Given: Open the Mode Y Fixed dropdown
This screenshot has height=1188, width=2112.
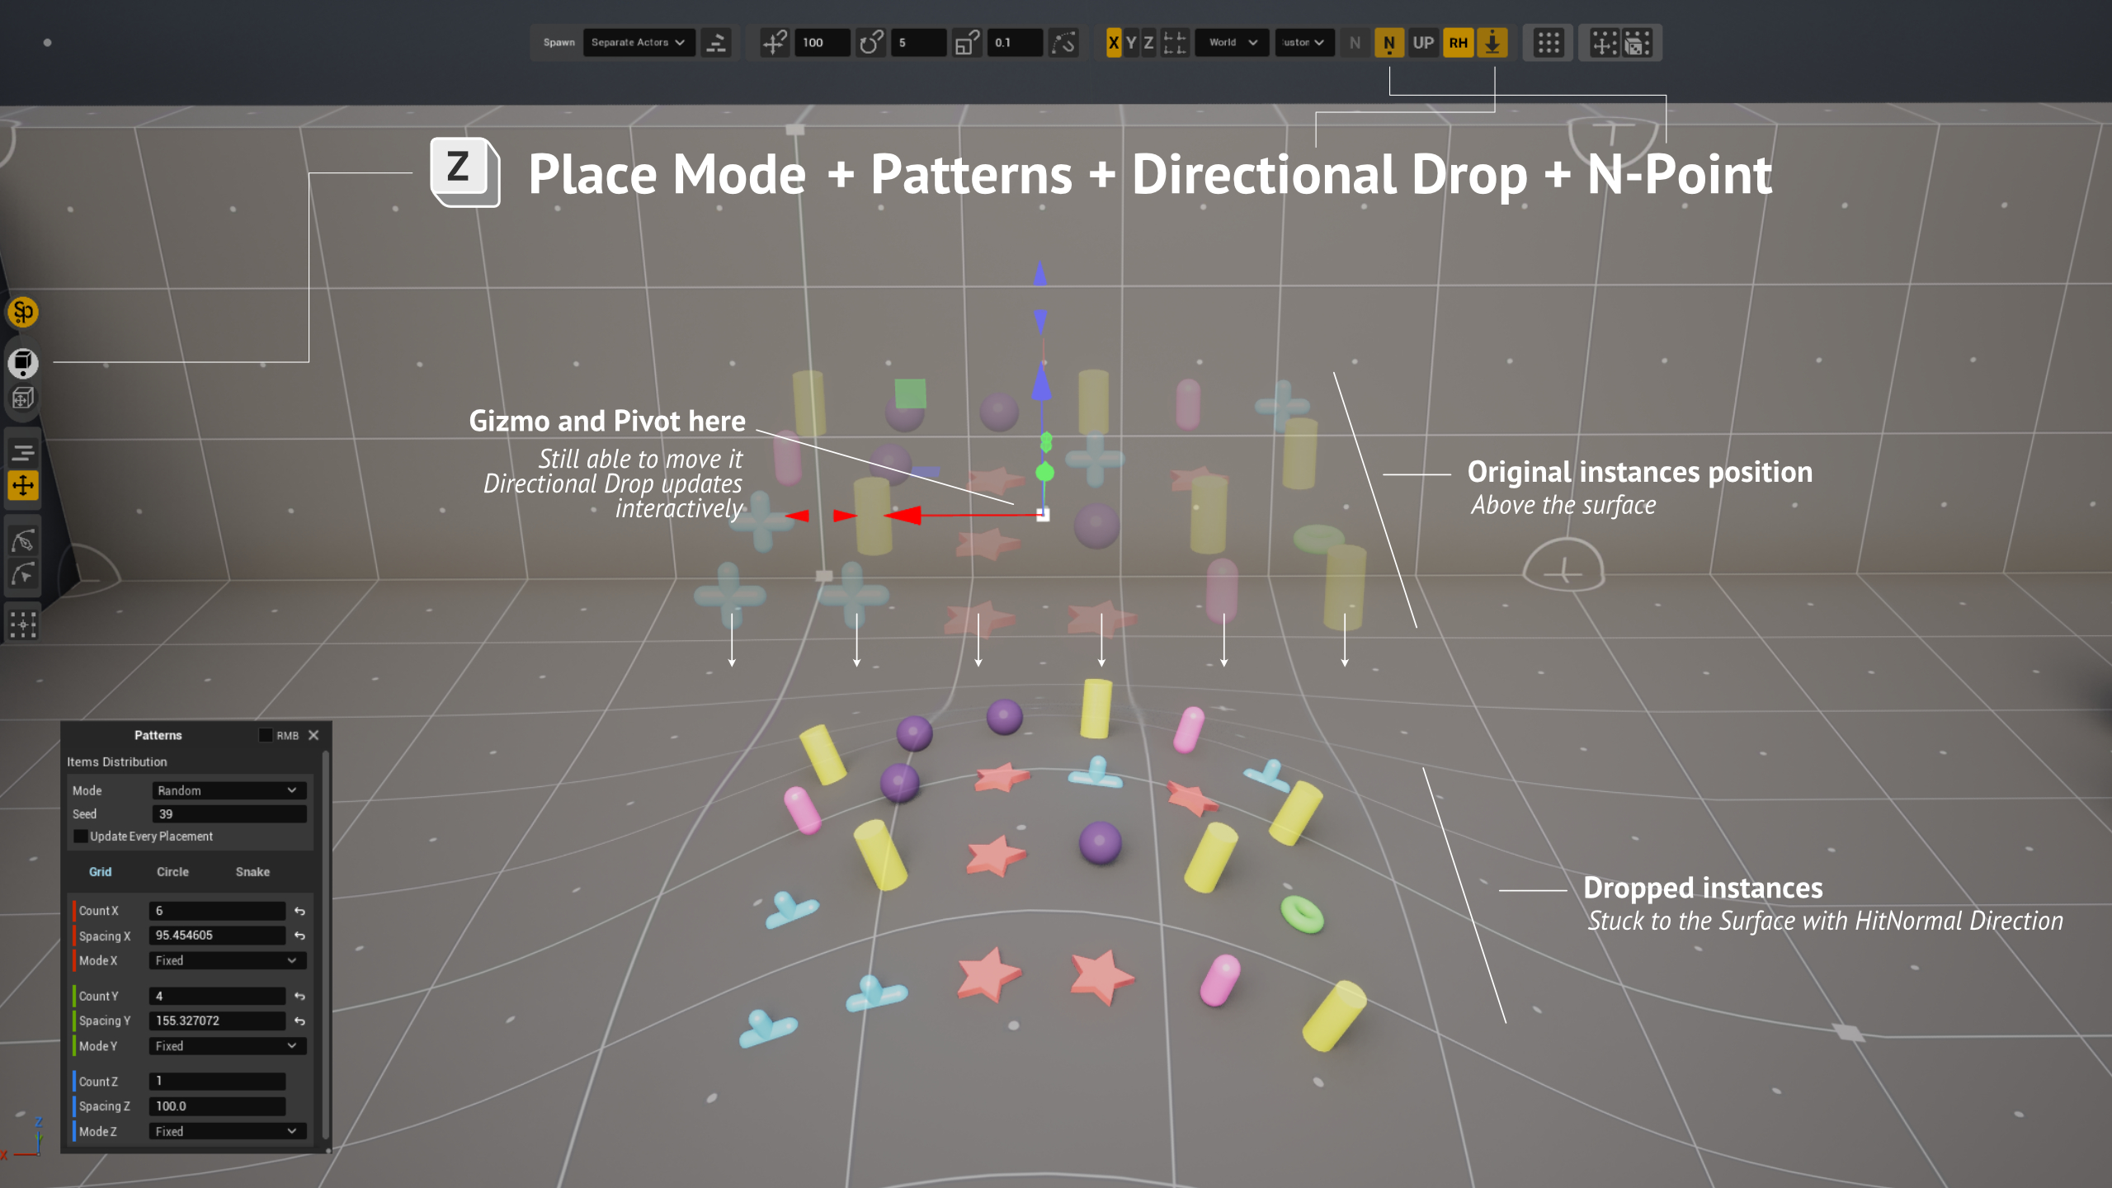Looking at the screenshot, I should click(x=227, y=1045).
